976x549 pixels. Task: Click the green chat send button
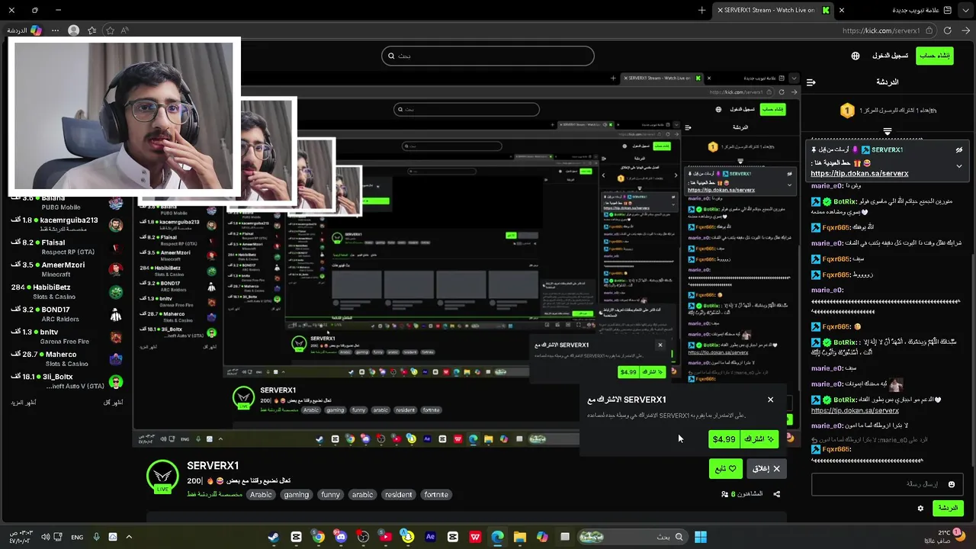pos(948,508)
